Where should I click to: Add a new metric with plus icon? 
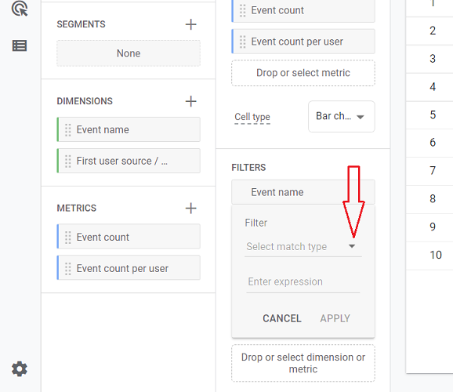coord(190,208)
